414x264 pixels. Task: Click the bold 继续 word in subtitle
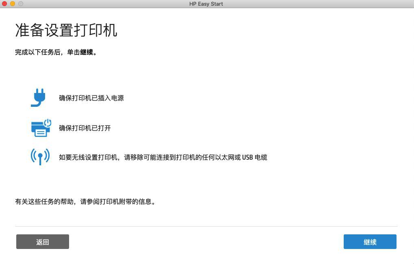coord(87,52)
